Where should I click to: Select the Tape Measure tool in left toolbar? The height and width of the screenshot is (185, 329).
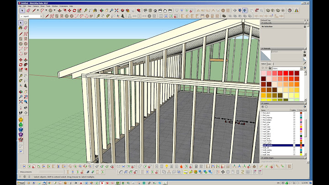(21, 76)
